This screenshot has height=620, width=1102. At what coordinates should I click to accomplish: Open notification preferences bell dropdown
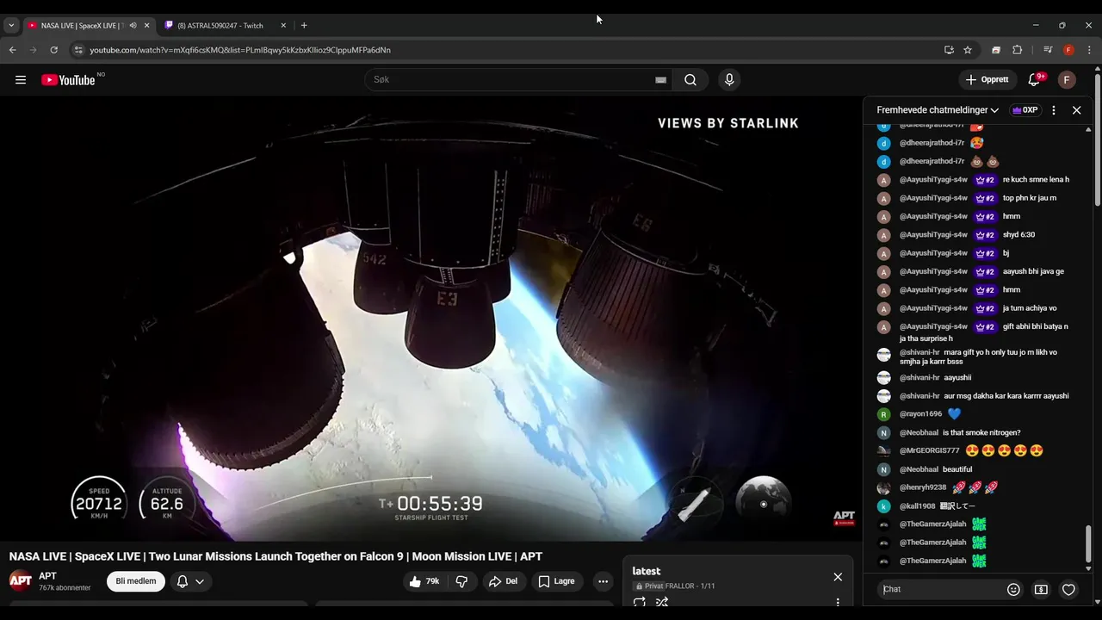pos(190,581)
